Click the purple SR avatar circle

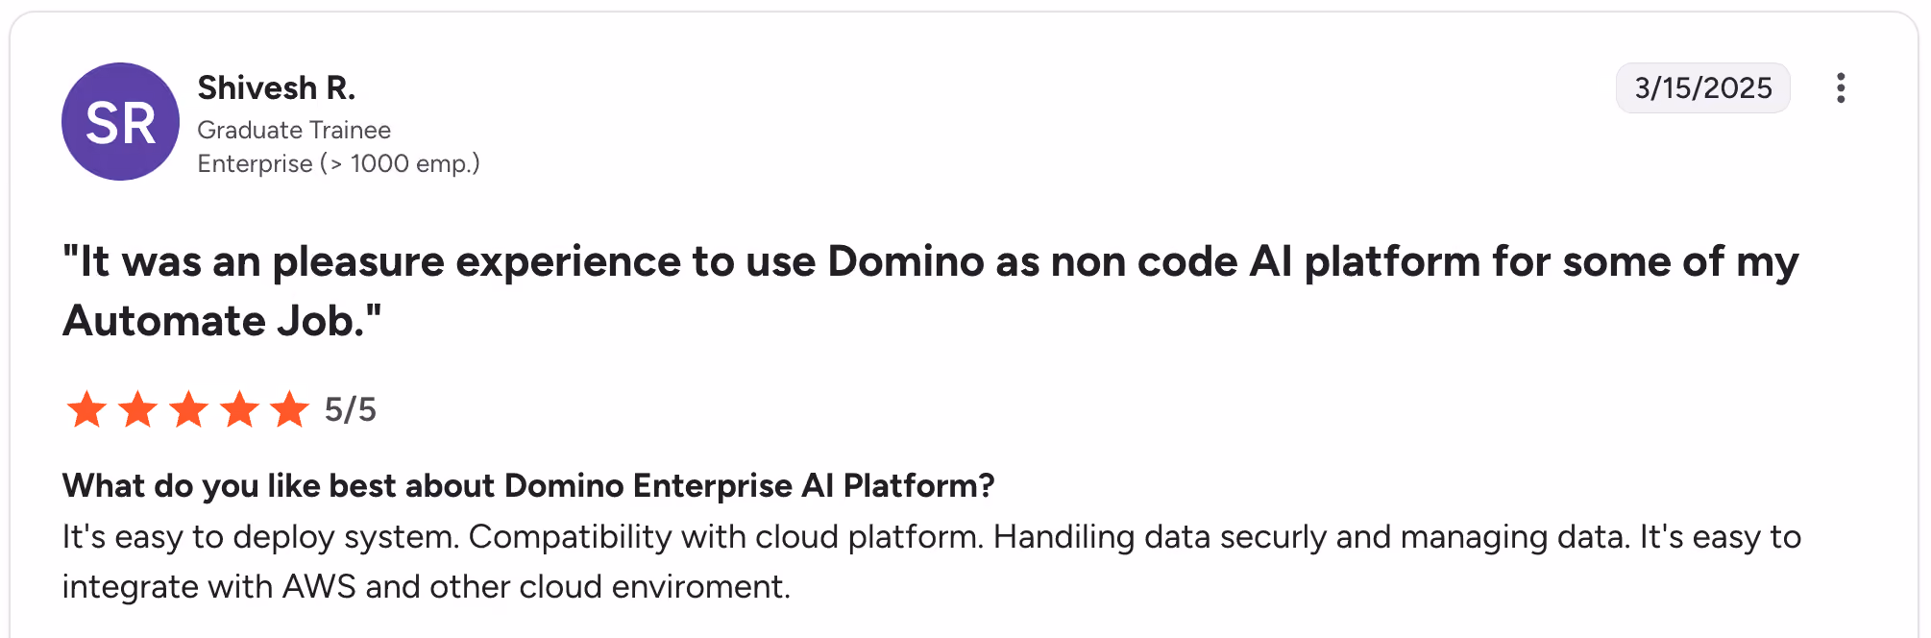click(120, 121)
